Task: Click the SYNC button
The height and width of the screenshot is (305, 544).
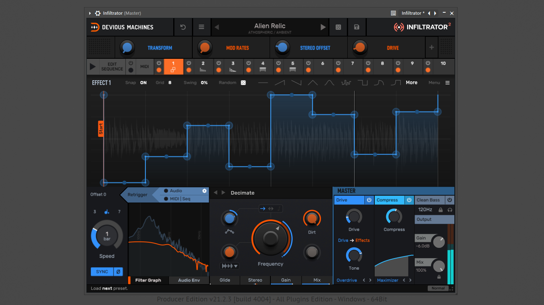Action: click(x=102, y=272)
